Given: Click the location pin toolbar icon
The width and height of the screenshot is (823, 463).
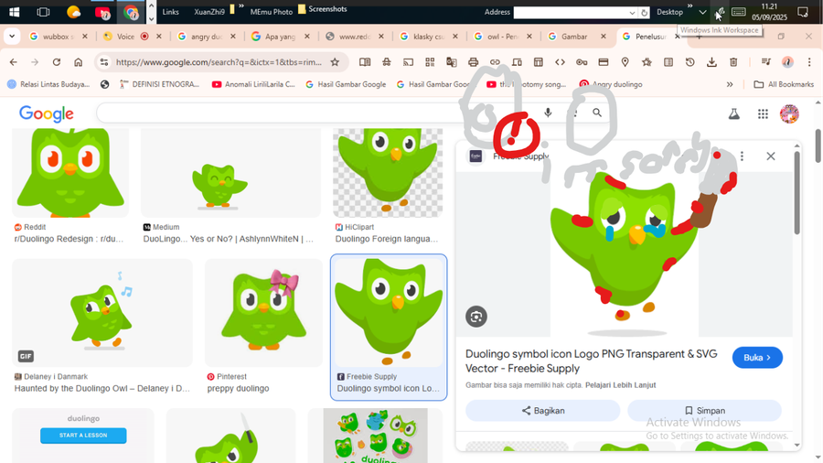Looking at the screenshot, I should click(x=625, y=62).
